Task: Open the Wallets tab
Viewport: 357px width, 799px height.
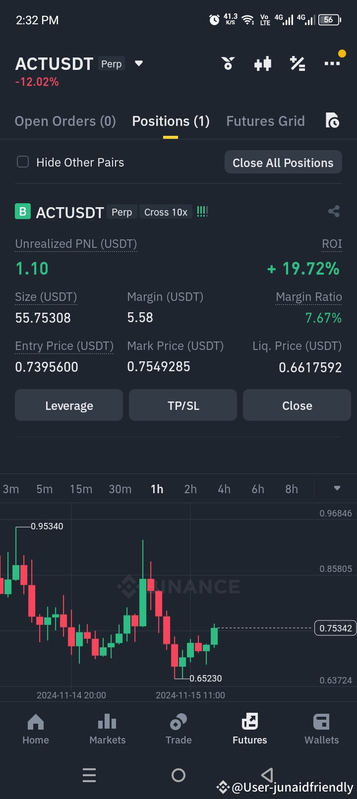Action: [x=321, y=729]
